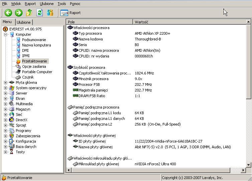Open the Widok menu
The height and width of the screenshot is (181, 252).
click(16, 4)
